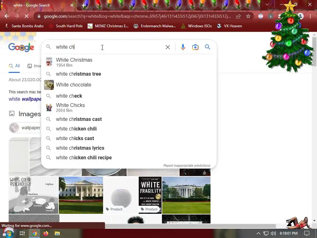The width and height of the screenshot is (317, 238).
Task: Choose suggestion 'white christmas tree'
Action: point(129,74)
